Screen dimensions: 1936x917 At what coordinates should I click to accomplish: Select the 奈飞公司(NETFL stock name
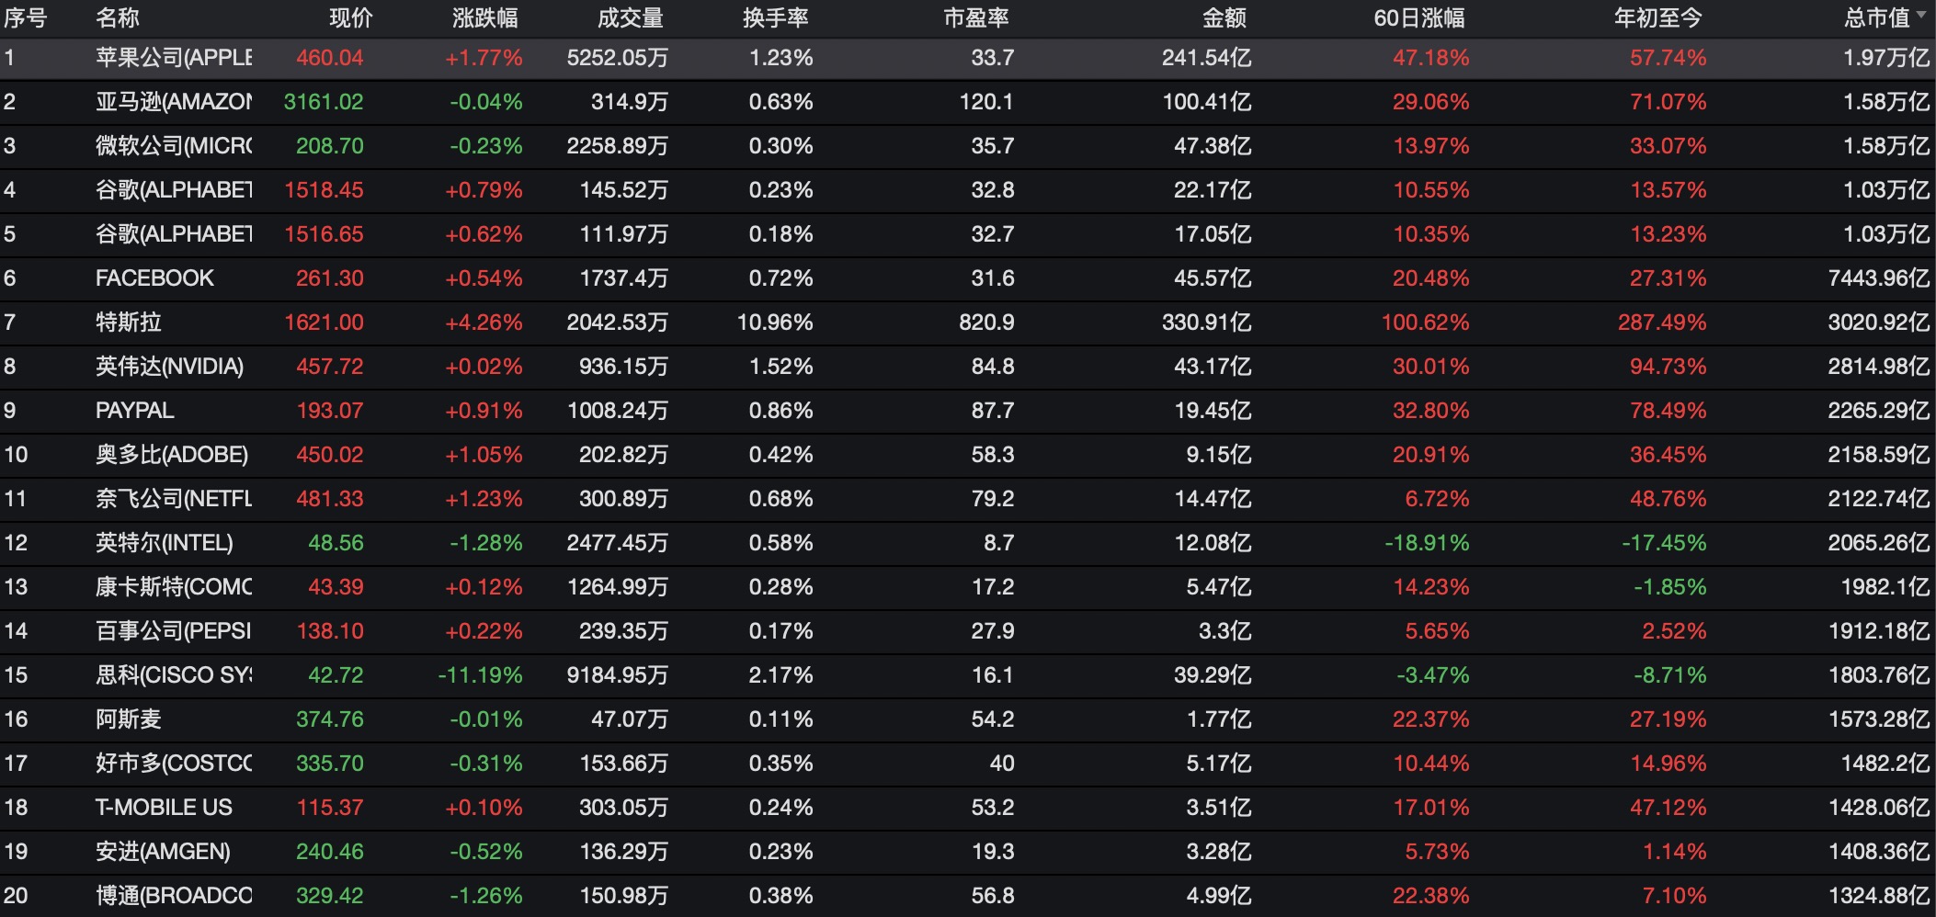coord(174,499)
